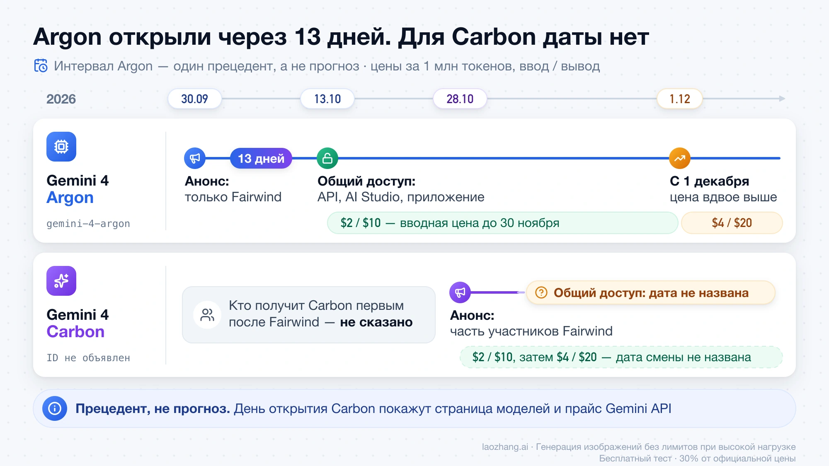Click the 'только Fairwind' text under Argon announcement
The image size is (829, 466).
[233, 197]
